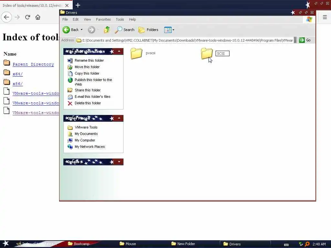This screenshot has width=331, height=248.
Task: Click the keyboard icon in system tray
Action: point(286,245)
